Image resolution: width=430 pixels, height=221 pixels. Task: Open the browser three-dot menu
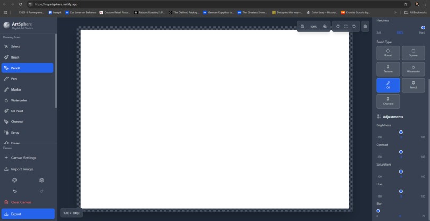point(425,4)
